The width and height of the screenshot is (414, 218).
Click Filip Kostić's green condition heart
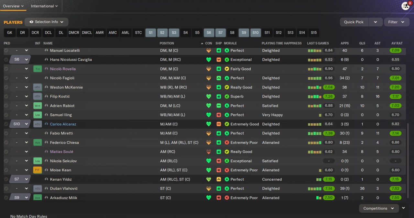coord(209,97)
